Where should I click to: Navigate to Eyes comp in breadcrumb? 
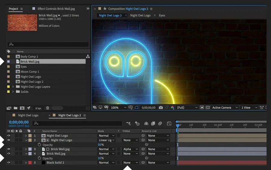coord(162,15)
